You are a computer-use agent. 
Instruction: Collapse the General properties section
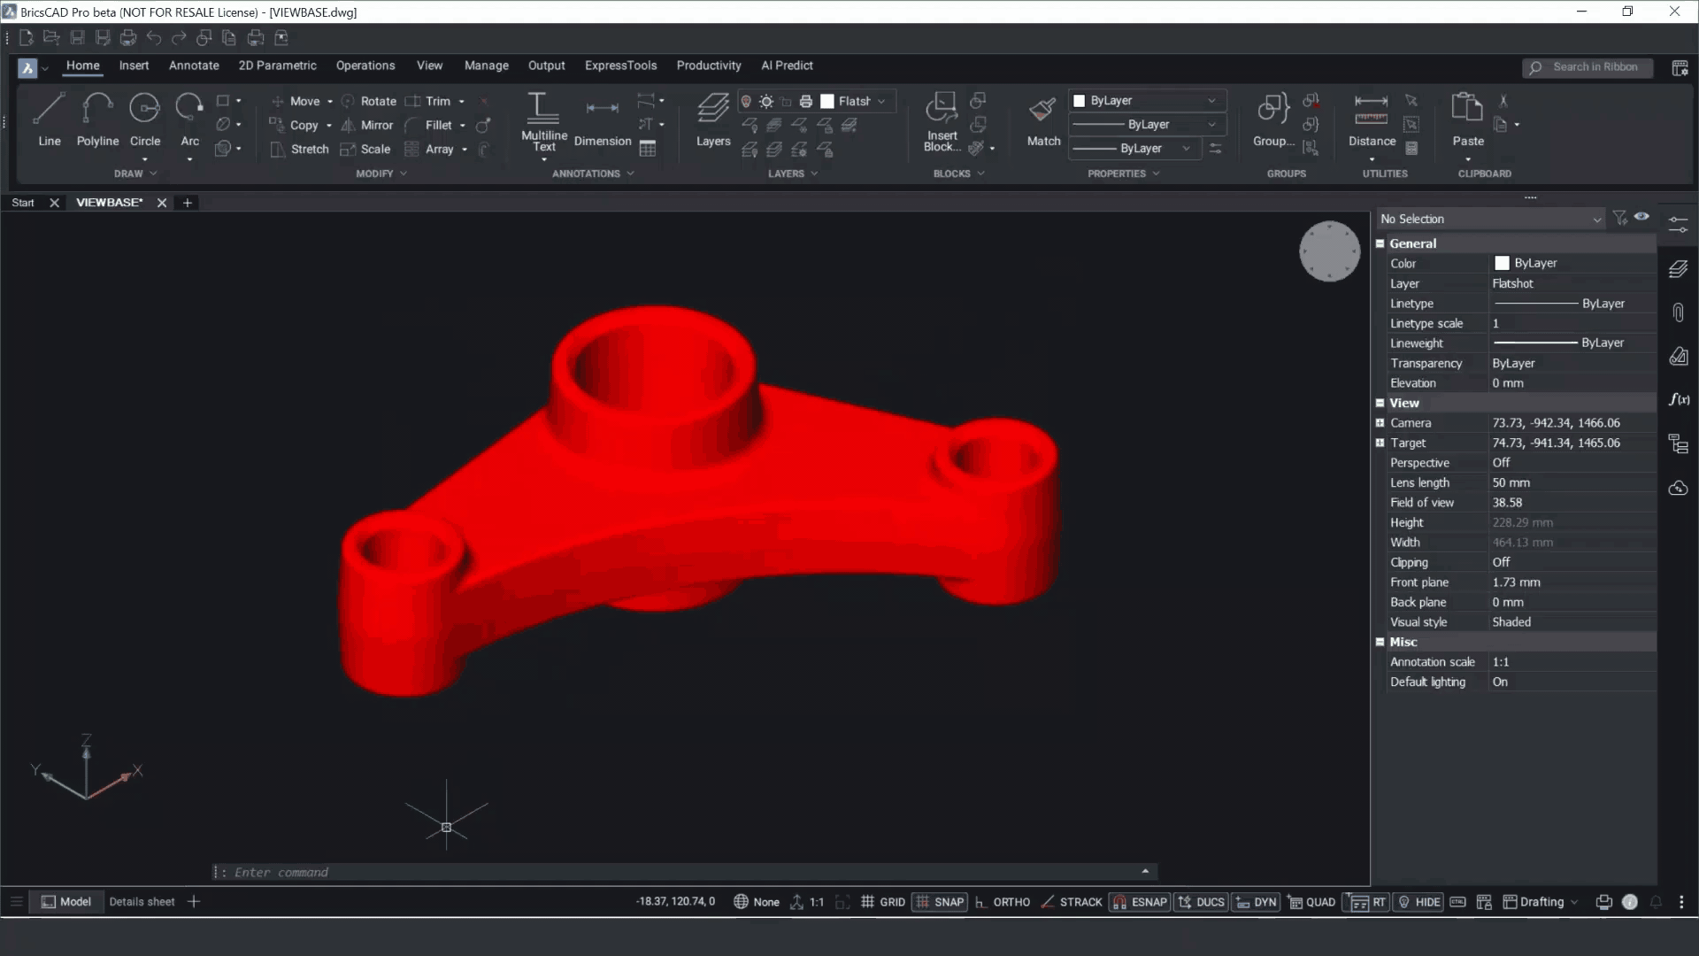click(x=1380, y=243)
